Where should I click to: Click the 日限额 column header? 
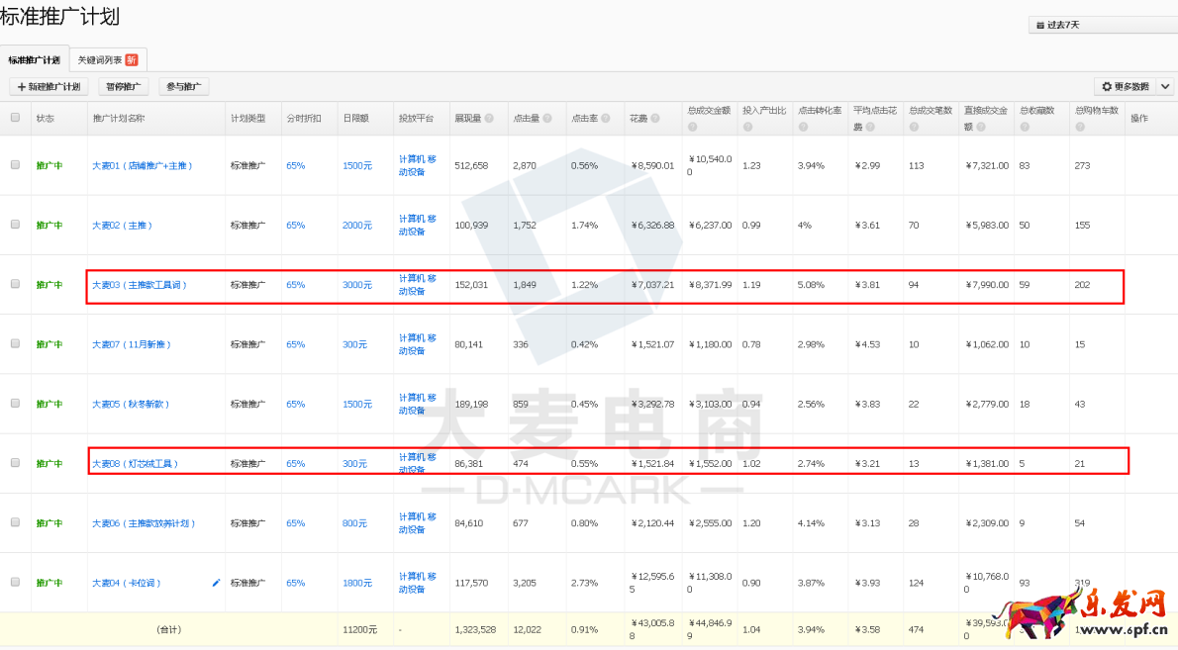click(x=355, y=119)
